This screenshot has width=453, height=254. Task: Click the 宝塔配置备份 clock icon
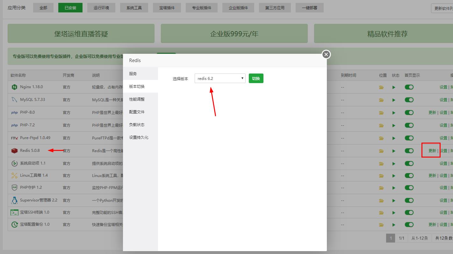pyautogui.click(x=14, y=224)
